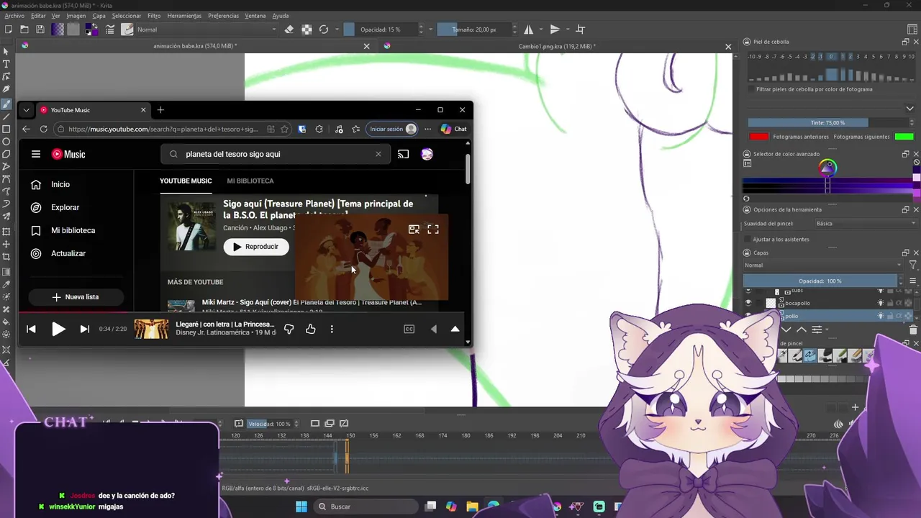Viewport: 921px width, 518px height.
Task: Refresh the YouTube Music page
Action: (x=43, y=129)
